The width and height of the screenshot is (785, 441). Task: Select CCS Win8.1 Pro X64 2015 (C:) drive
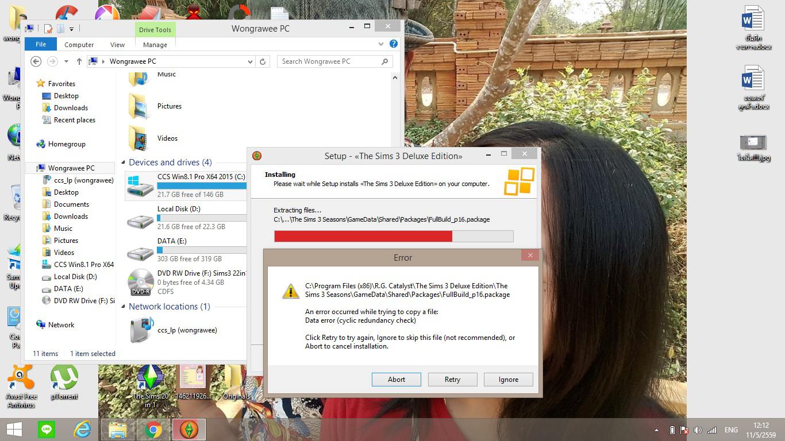click(186, 185)
